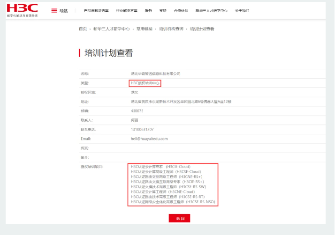Click the 湖北 authorized region value
The height and width of the screenshot is (235, 335).
tap(135, 92)
